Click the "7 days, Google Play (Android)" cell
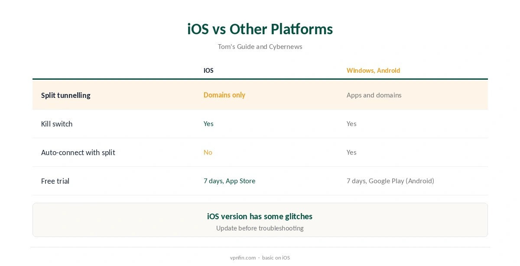 [x=390, y=181]
